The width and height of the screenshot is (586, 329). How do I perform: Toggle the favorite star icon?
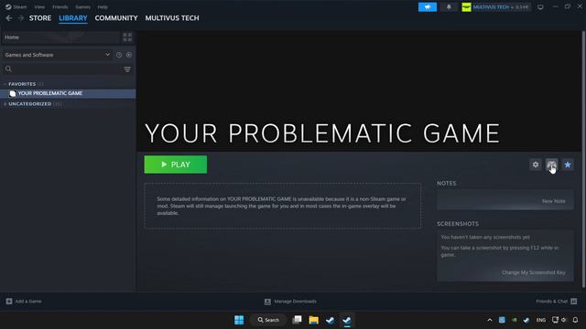point(568,164)
